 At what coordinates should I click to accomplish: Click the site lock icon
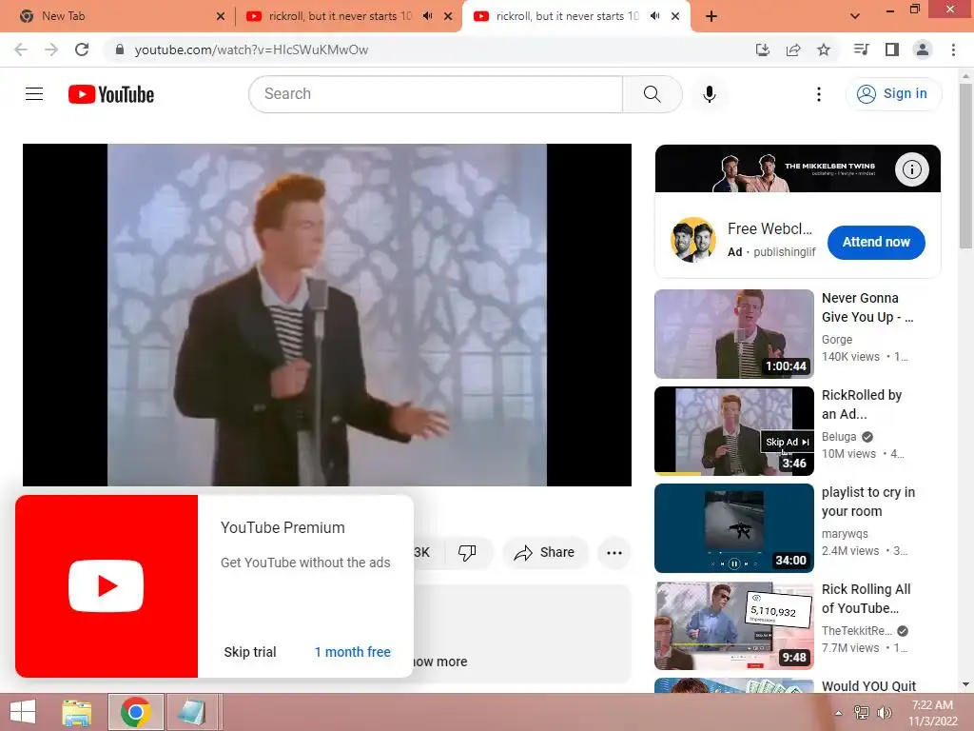(x=119, y=49)
